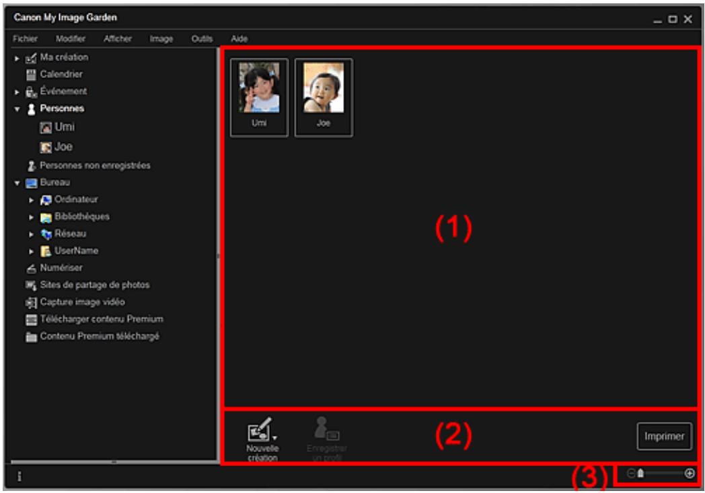Expand the Réseau node
The width and height of the screenshot is (705, 493).
(x=31, y=234)
